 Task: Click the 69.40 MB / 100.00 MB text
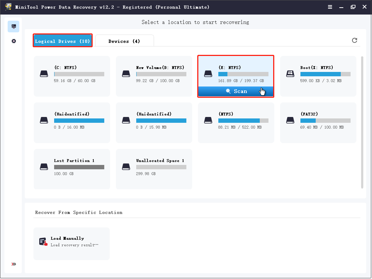[322, 127]
